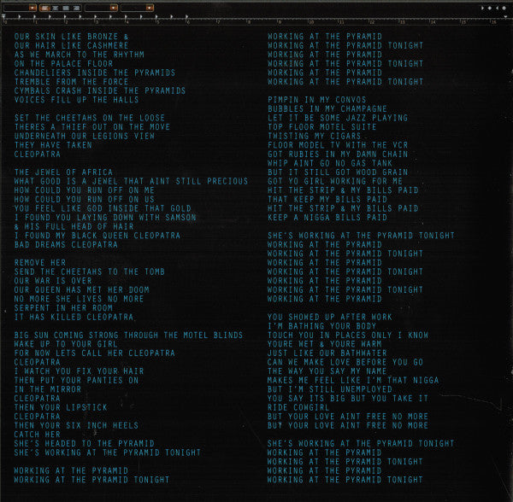Click the line "OUR HAIR LIKE CASHMERE"
The image size is (513, 502).
point(71,45)
